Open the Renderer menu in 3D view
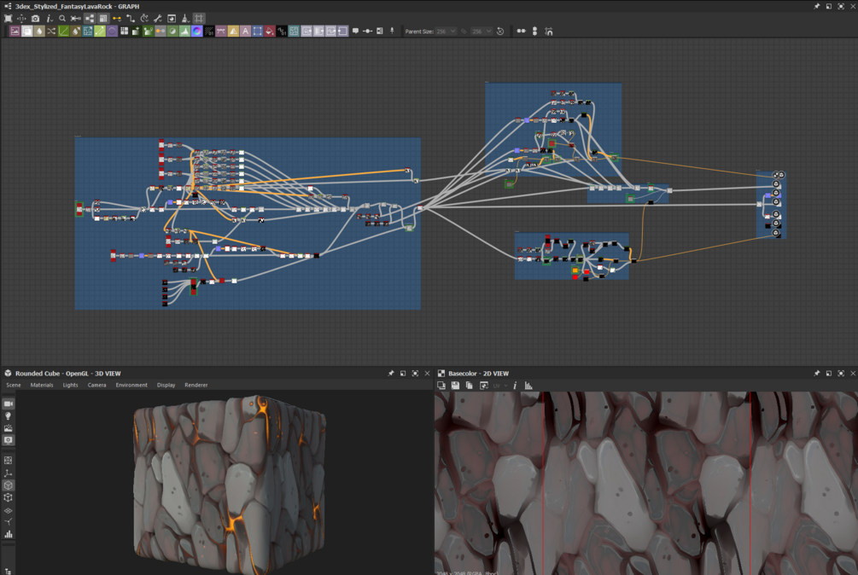The image size is (858, 575). (196, 385)
